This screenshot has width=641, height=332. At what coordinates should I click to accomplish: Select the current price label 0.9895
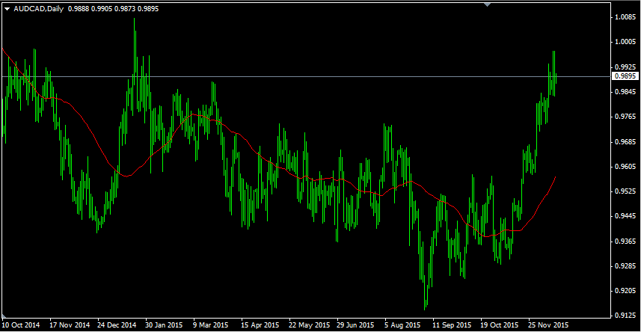click(625, 76)
